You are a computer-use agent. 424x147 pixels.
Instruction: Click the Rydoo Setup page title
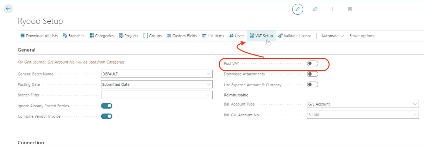(x=40, y=21)
